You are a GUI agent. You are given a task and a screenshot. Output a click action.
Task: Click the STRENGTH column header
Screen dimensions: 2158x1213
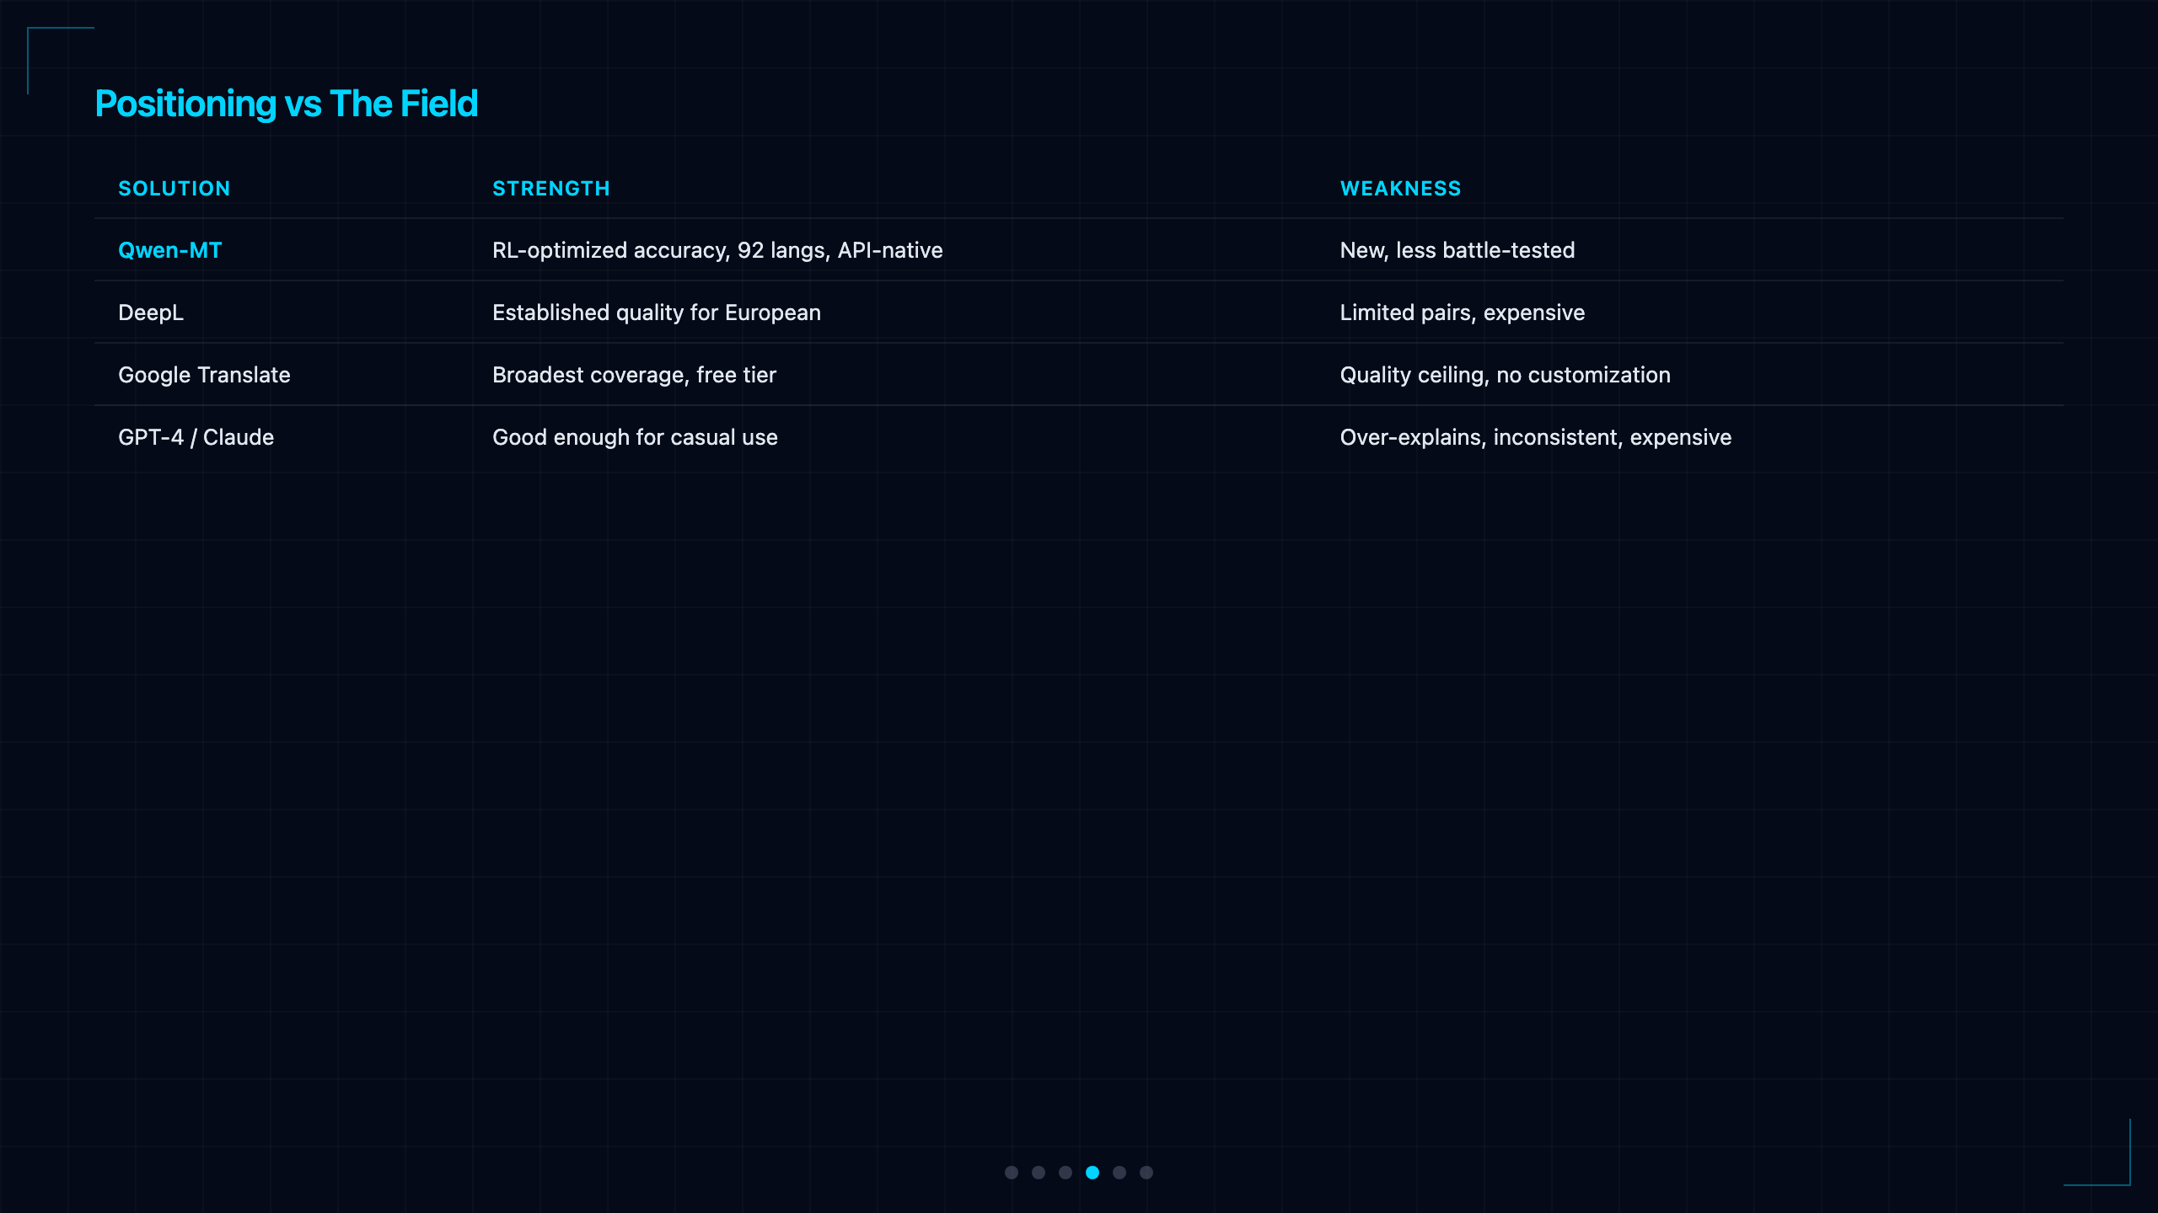[551, 189]
